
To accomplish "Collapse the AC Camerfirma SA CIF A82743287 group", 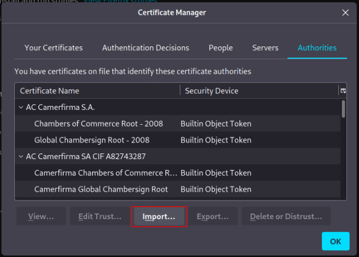I will [21, 156].
